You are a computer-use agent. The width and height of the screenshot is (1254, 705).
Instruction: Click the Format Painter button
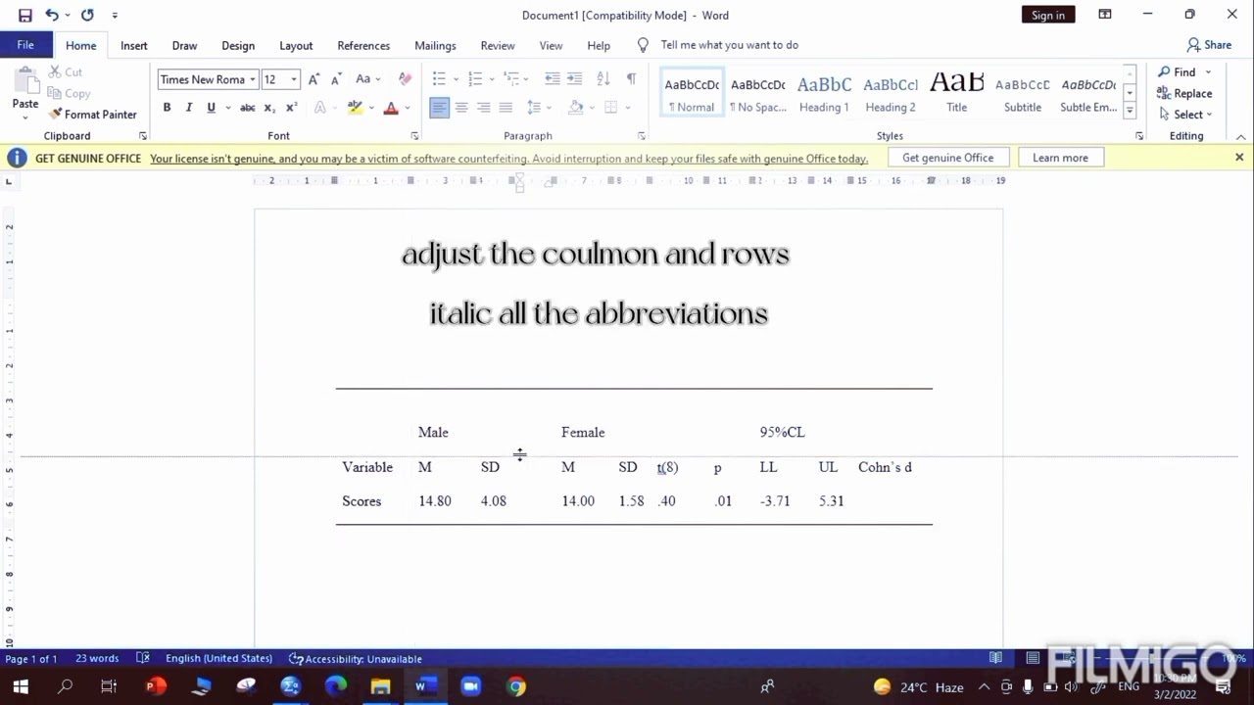[92, 115]
